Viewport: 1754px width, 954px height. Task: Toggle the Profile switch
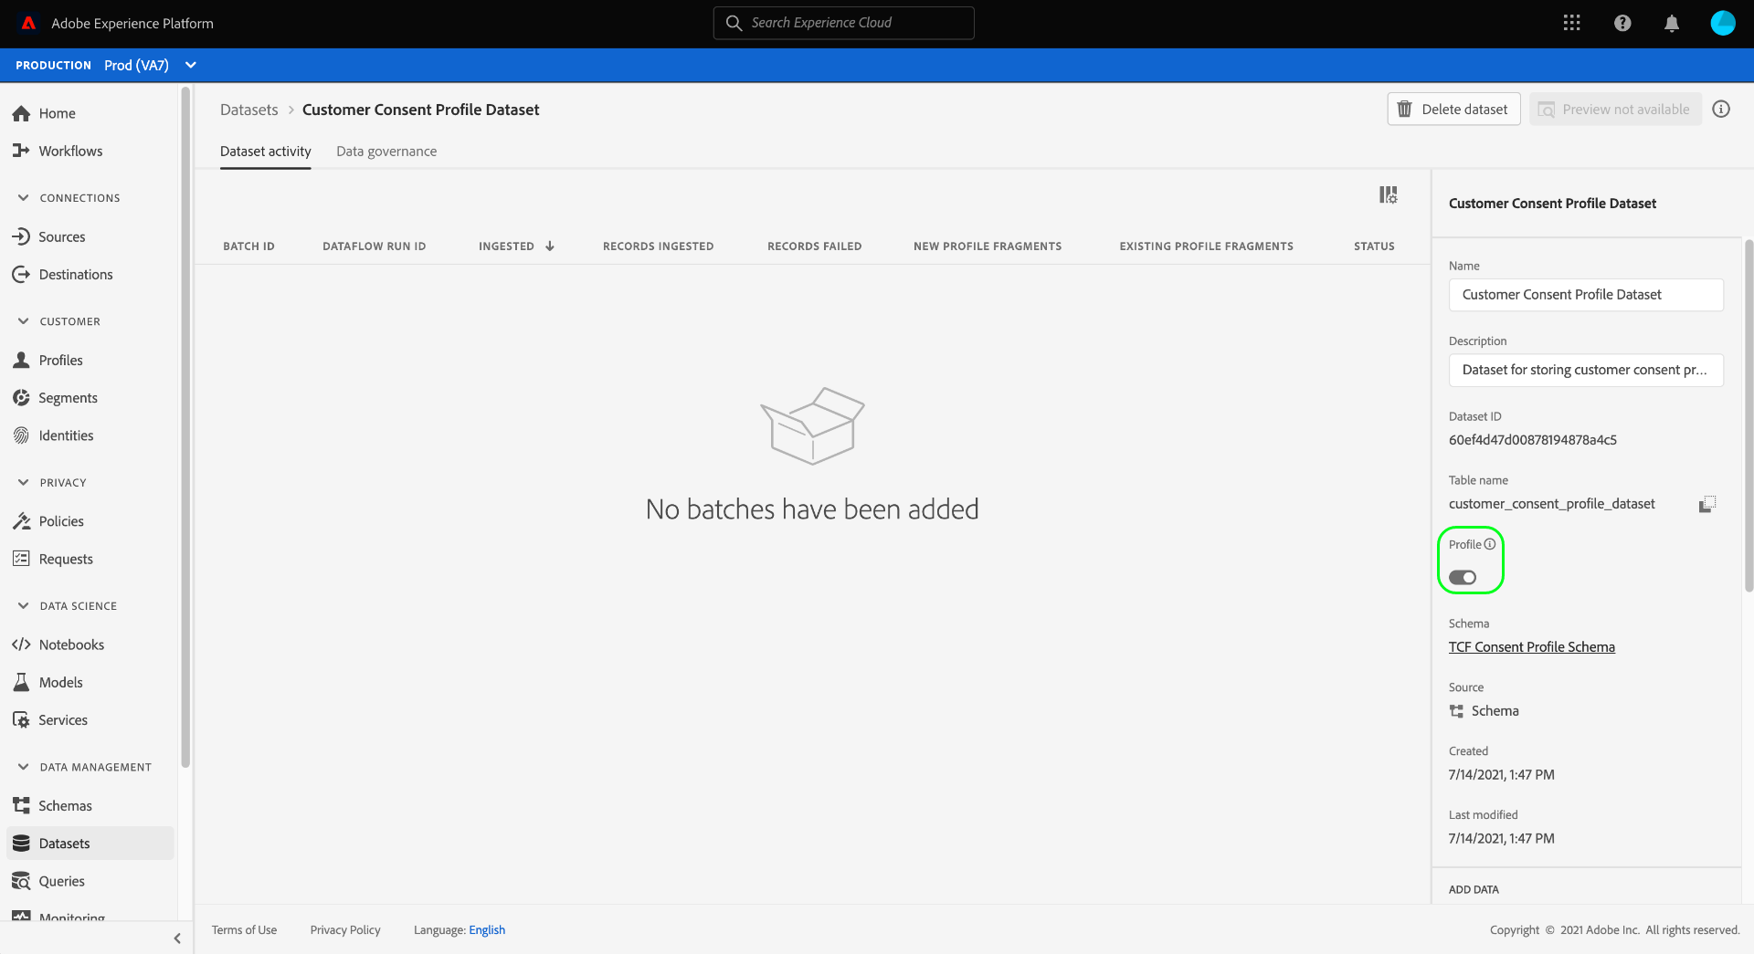[1463, 577]
